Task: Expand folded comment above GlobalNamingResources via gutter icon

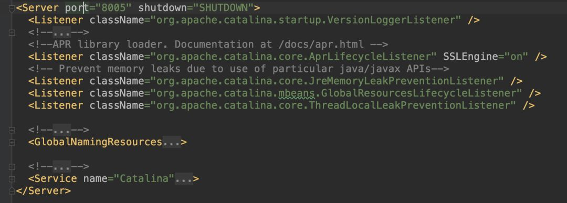Action: tap(12, 130)
